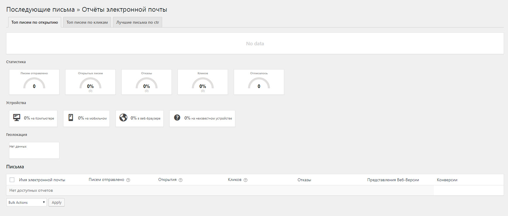Click help icon next to Открытия column
508x216 pixels.
181,180
